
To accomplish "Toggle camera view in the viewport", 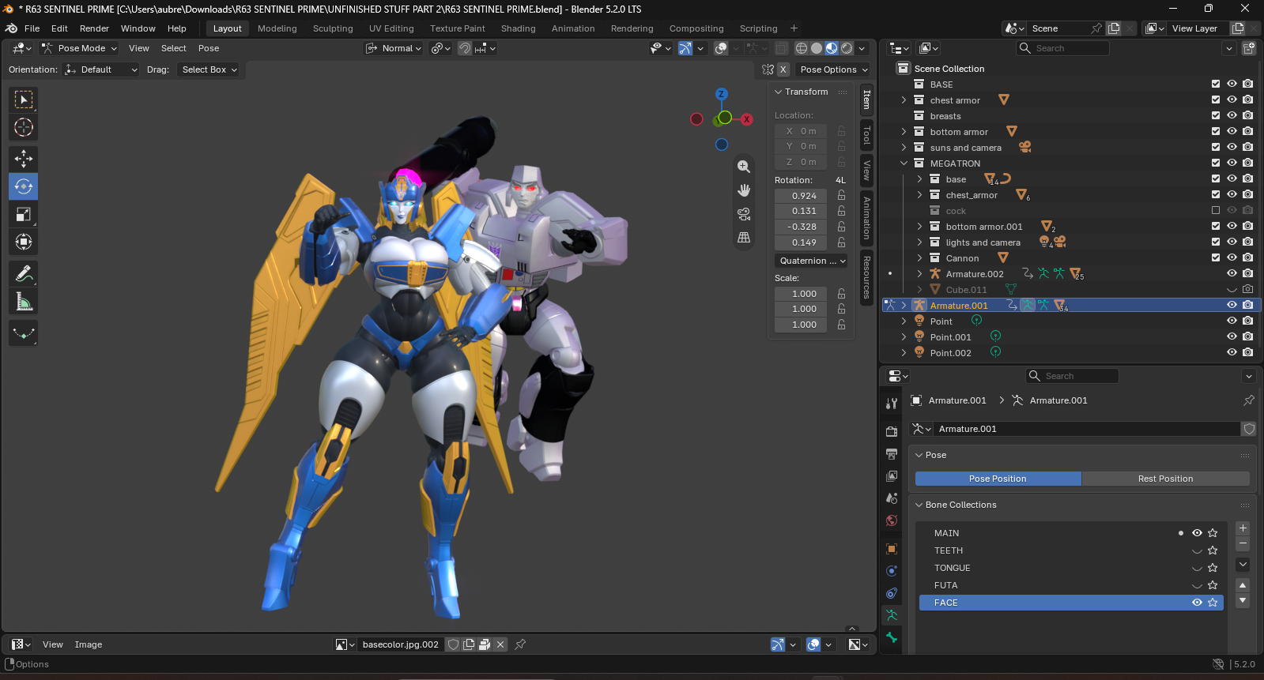I will 744,214.
